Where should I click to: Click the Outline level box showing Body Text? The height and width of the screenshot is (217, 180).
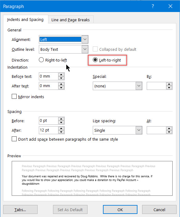[x=60, y=49]
